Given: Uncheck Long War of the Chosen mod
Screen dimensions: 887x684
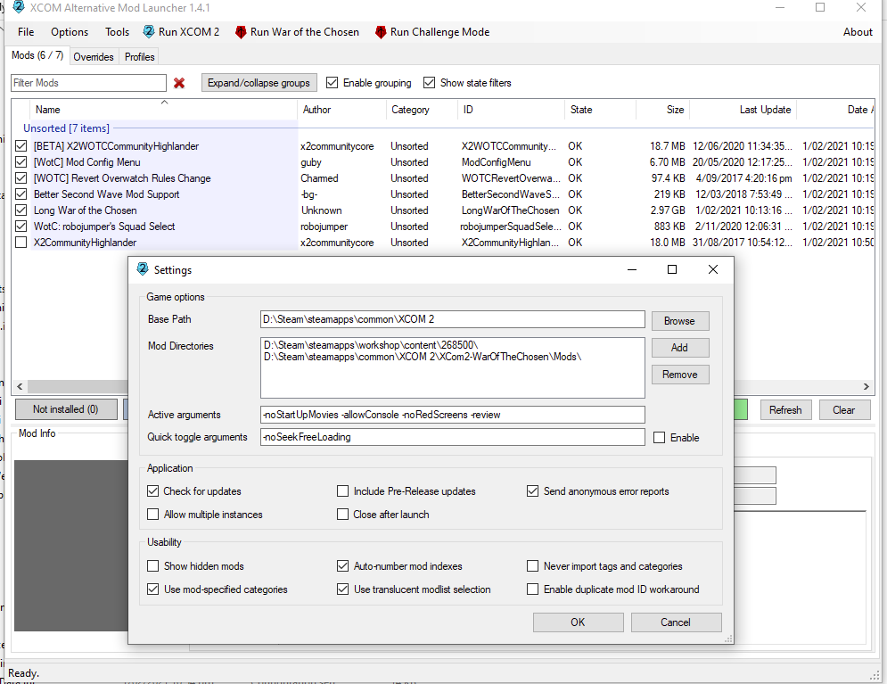Looking at the screenshot, I should 21,210.
